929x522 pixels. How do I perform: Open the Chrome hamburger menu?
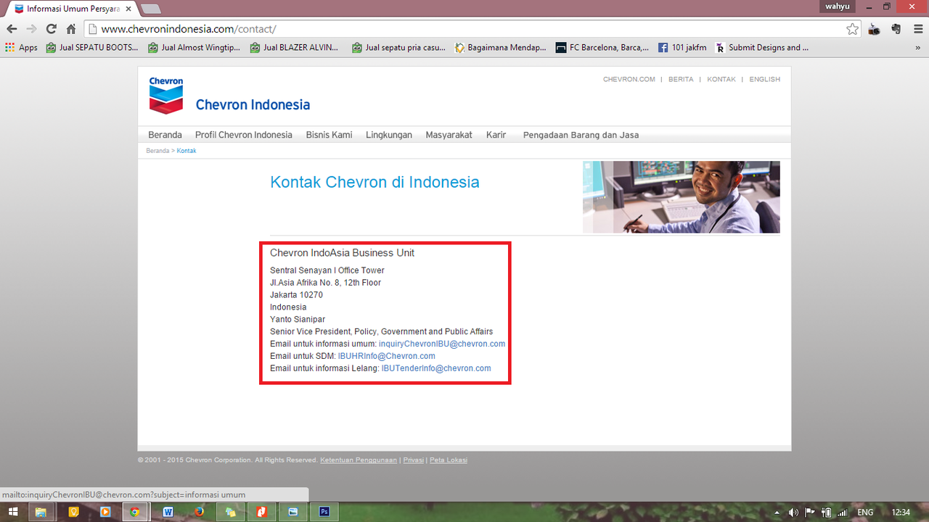click(x=917, y=29)
